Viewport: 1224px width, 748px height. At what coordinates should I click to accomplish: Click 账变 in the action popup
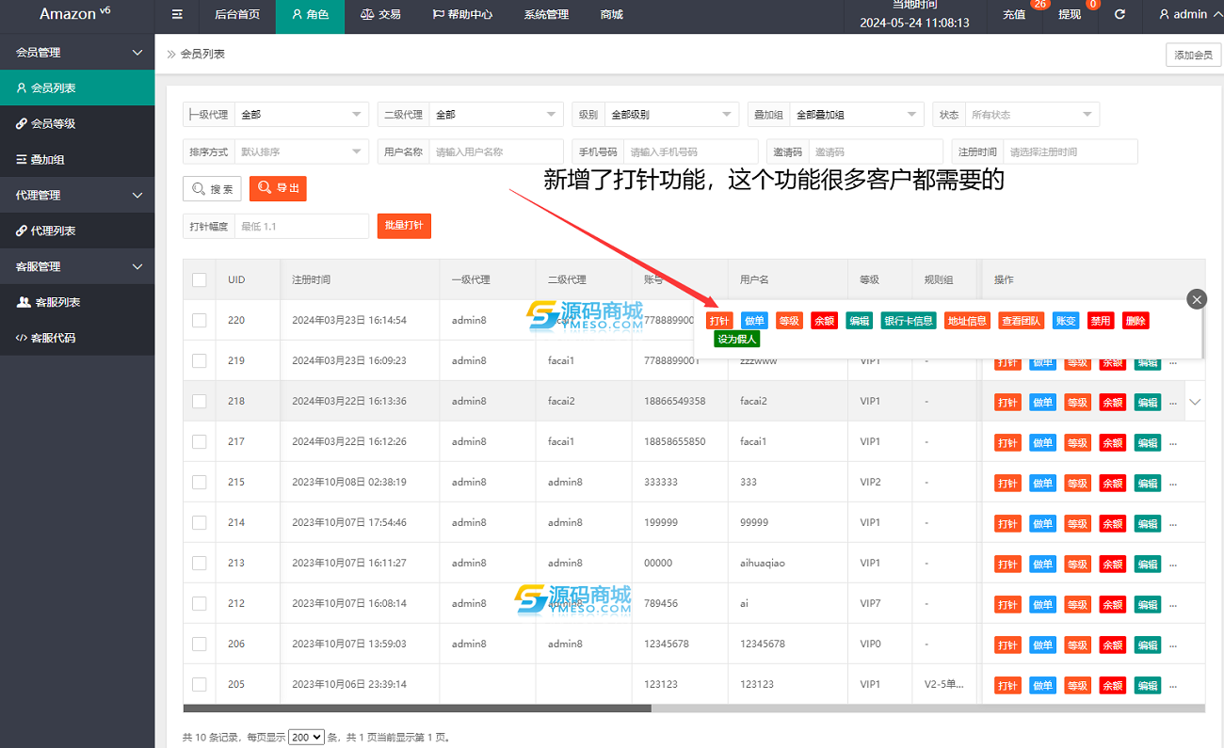(1066, 321)
